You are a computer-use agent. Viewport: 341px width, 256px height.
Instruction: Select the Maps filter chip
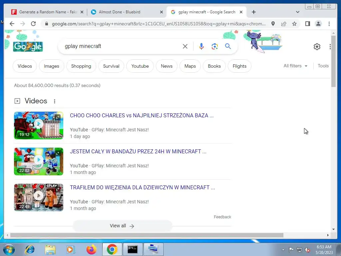pos(190,66)
